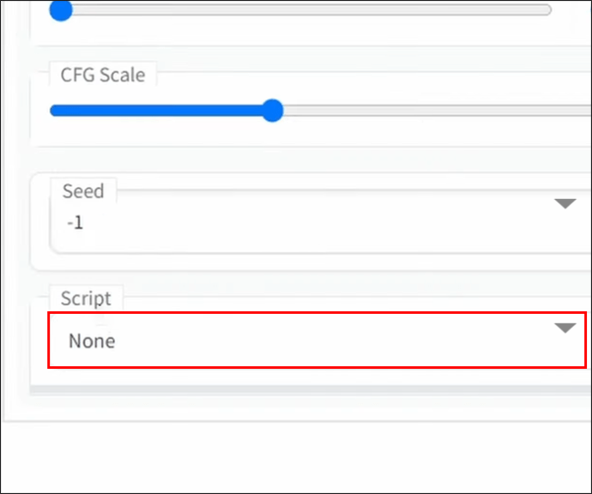Click the CFG Scale track just right of the handle

296,111
